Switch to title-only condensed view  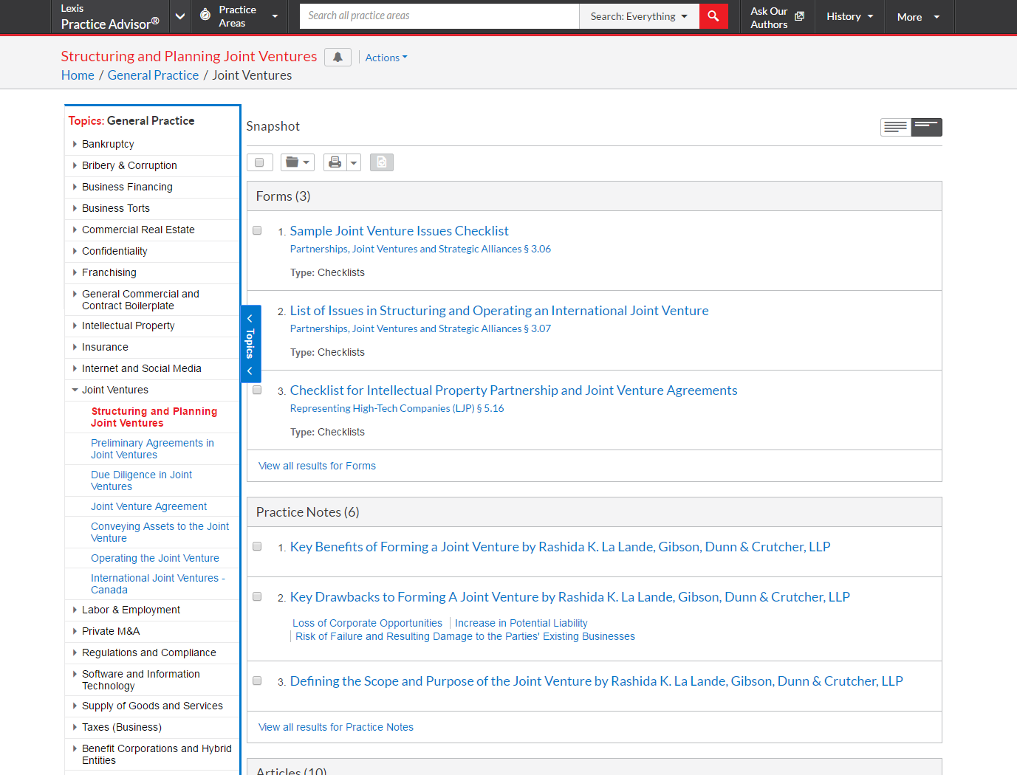926,127
